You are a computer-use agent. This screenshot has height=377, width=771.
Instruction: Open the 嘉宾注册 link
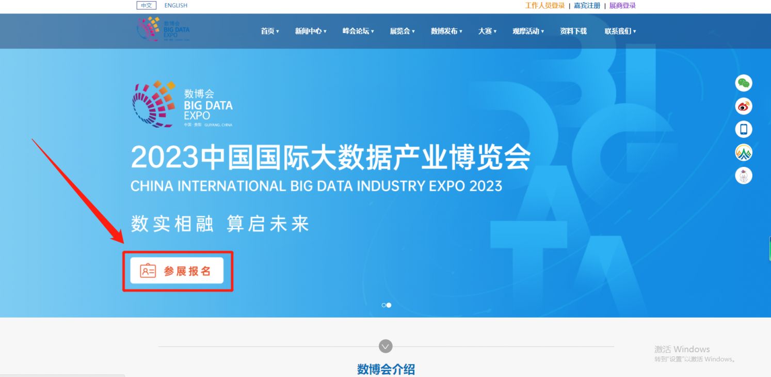pos(587,6)
